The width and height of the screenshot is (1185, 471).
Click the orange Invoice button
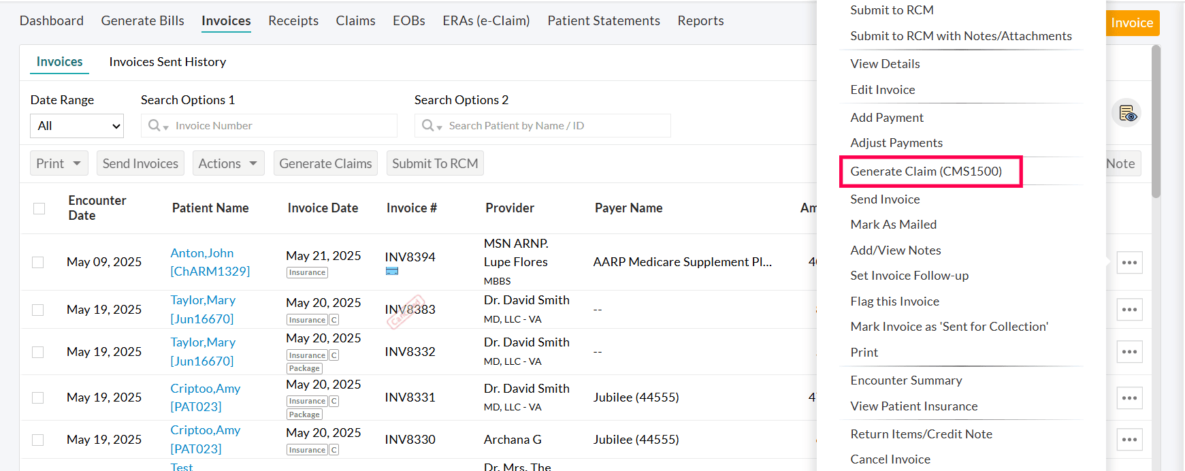[x=1133, y=23]
